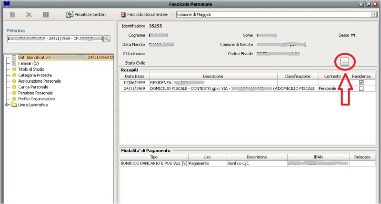Click the Linea Lavorativa folder icon
Image resolution: width=381 pixels, height=204 pixels.
(x=14, y=105)
